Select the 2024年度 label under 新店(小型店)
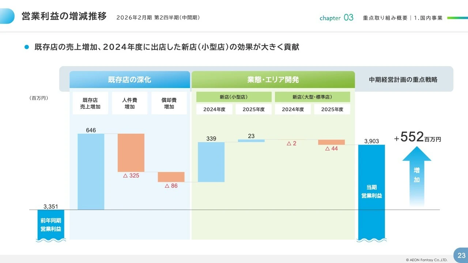The image size is (468, 263). point(214,109)
